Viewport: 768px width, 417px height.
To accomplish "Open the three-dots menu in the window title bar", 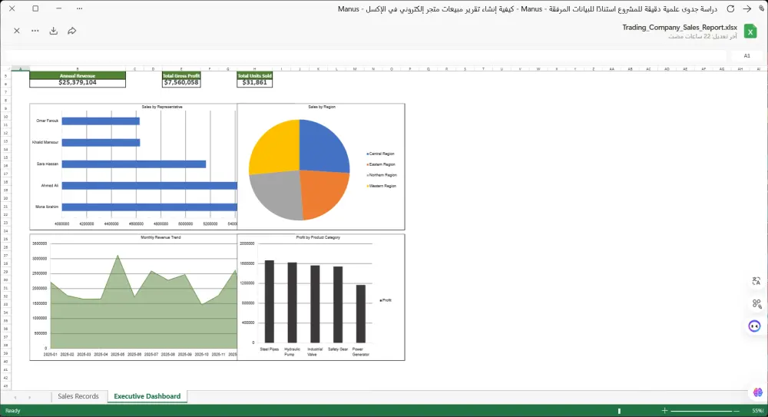I will tap(79, 8).
